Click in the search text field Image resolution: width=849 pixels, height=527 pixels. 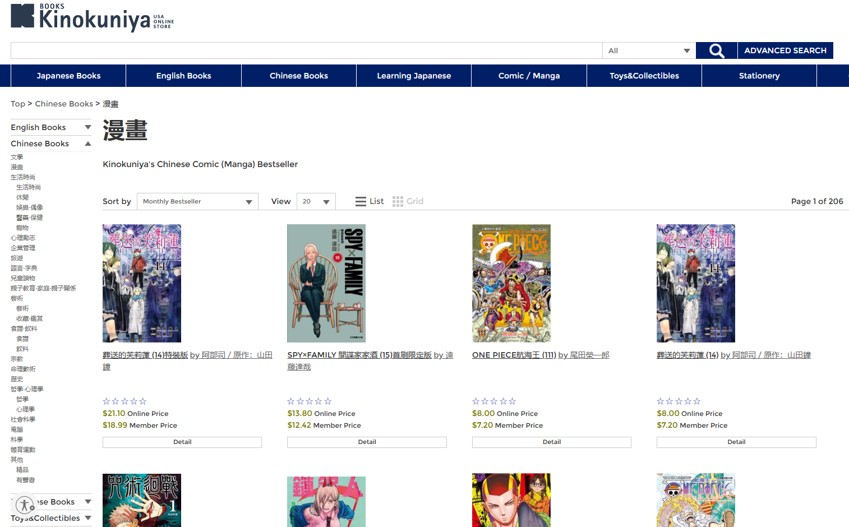306,50
